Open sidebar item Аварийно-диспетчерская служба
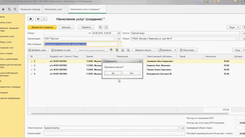The width and height of the screenshot is (245, 138). coord(10,66)
